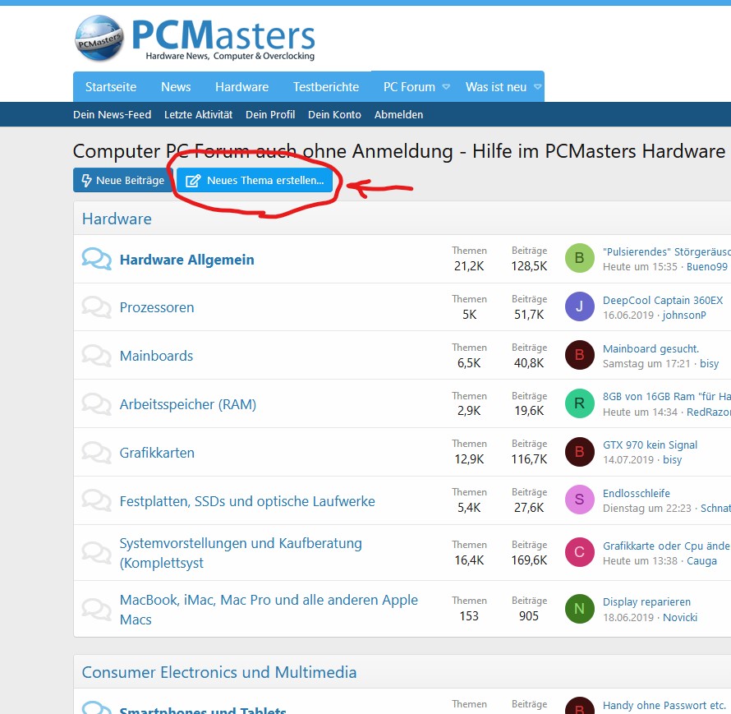This screenshot has height=714, width=731.
Task: Open the Arbeitsspeicher (RAM) forum
Action: 188,404
